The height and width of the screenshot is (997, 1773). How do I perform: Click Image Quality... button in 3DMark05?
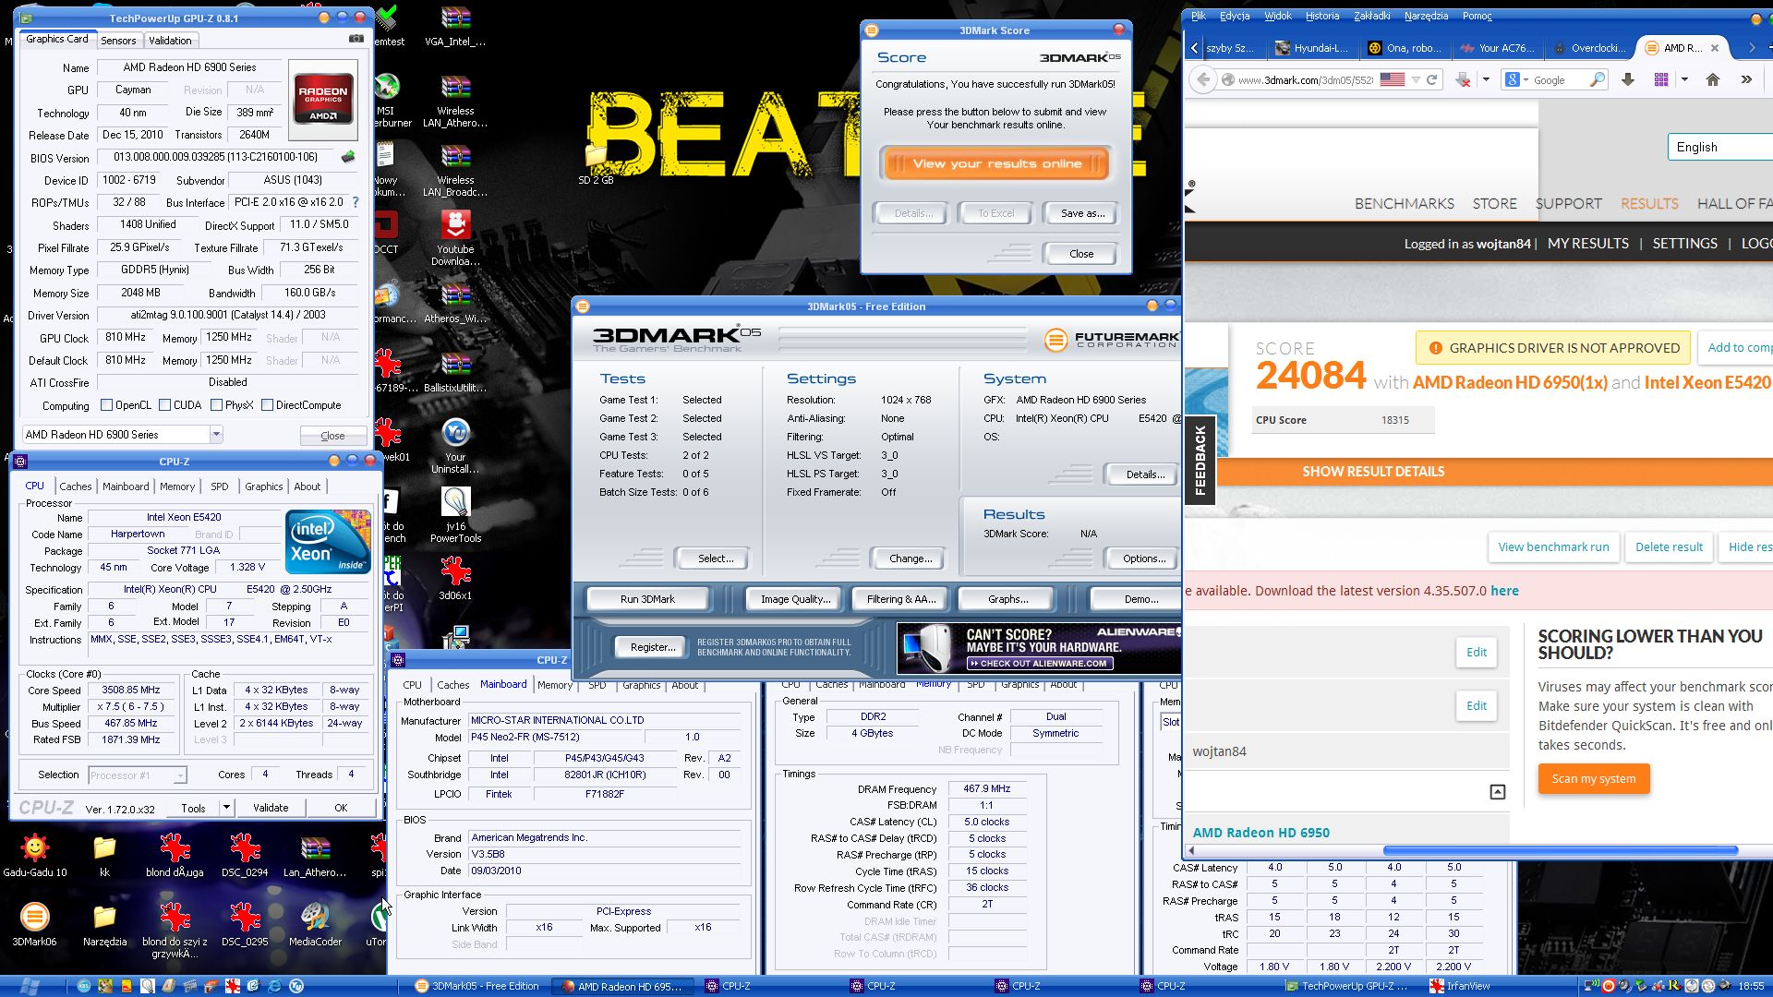[795, 599]
